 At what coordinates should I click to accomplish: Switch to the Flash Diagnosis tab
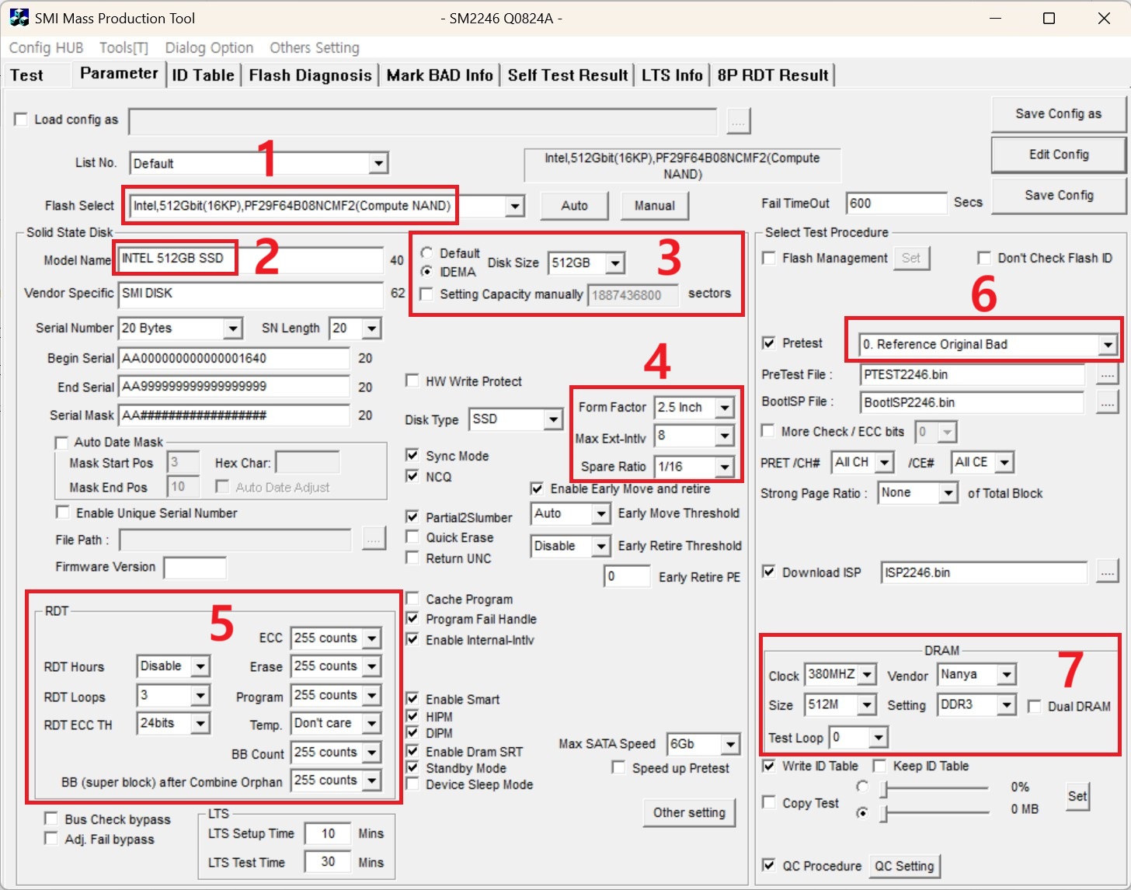[x=310, y=75]
